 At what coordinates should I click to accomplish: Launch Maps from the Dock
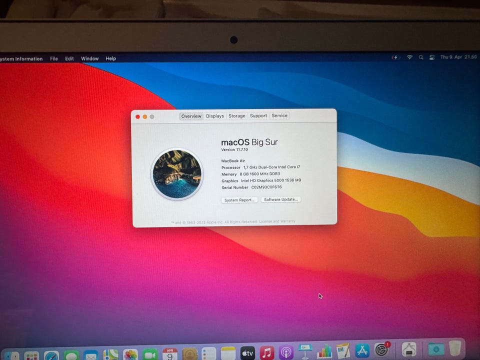click(110, 355)
